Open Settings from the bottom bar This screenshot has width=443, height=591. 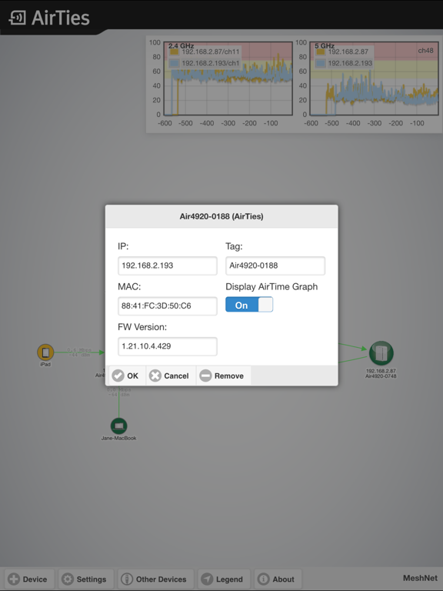point(85,579)
